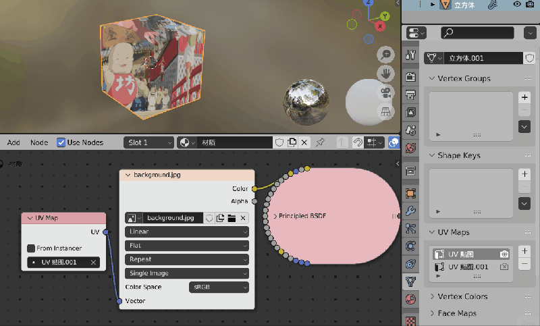Open the sRGB color space dropdown
This screenshot has height=326, width=540.
click(219, 287)
